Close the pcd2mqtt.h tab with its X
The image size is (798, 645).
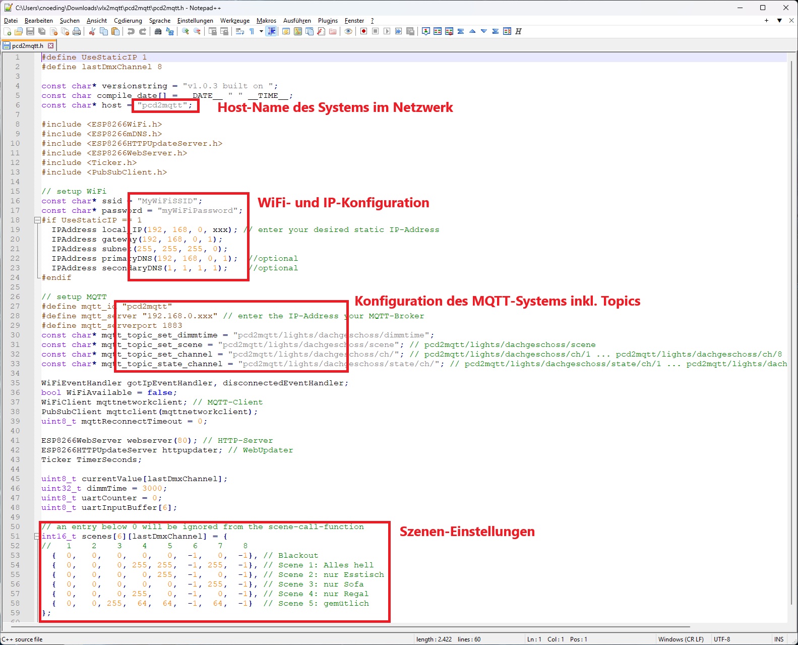(50, 45)
